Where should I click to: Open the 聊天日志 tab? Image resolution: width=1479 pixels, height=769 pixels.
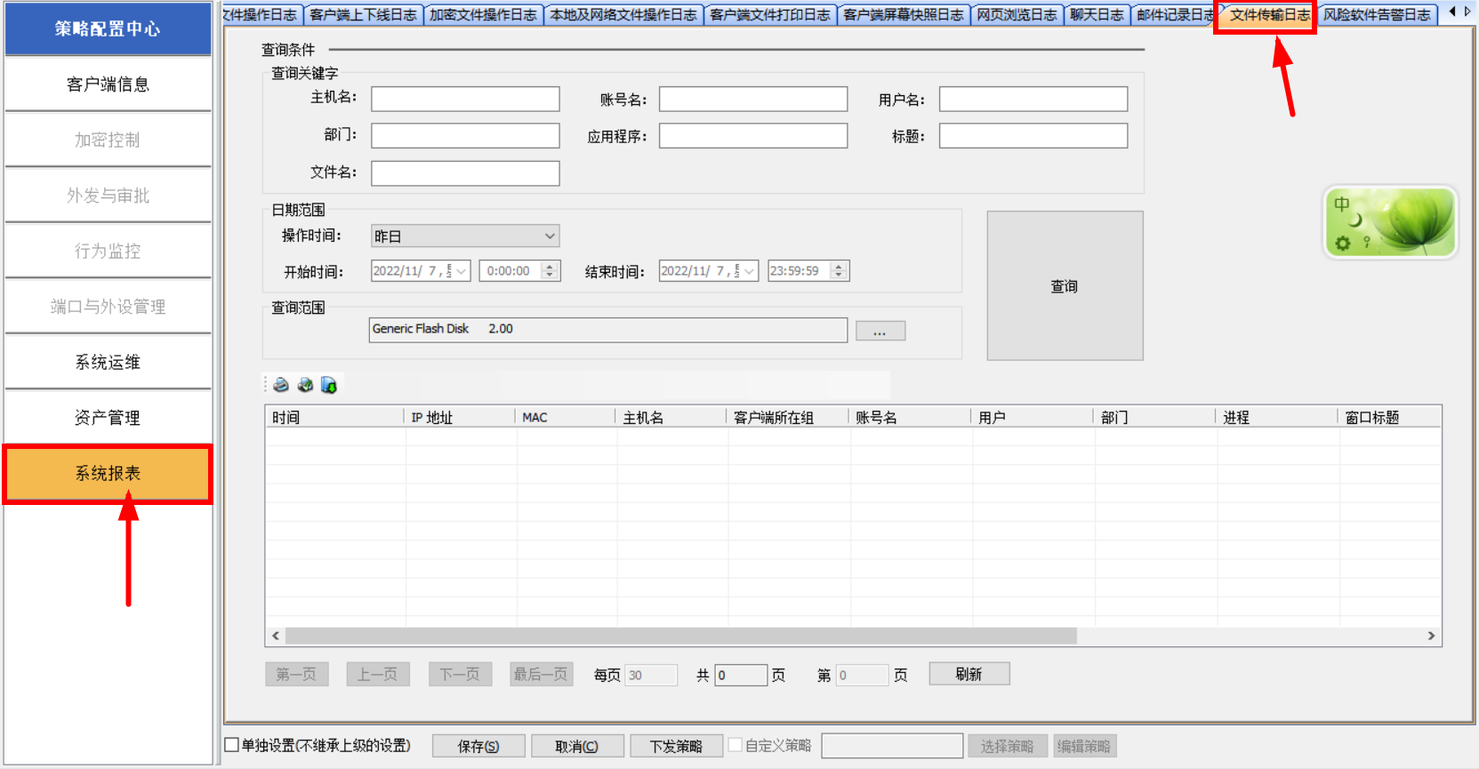pyautogui.click(x=1097, y=15)
